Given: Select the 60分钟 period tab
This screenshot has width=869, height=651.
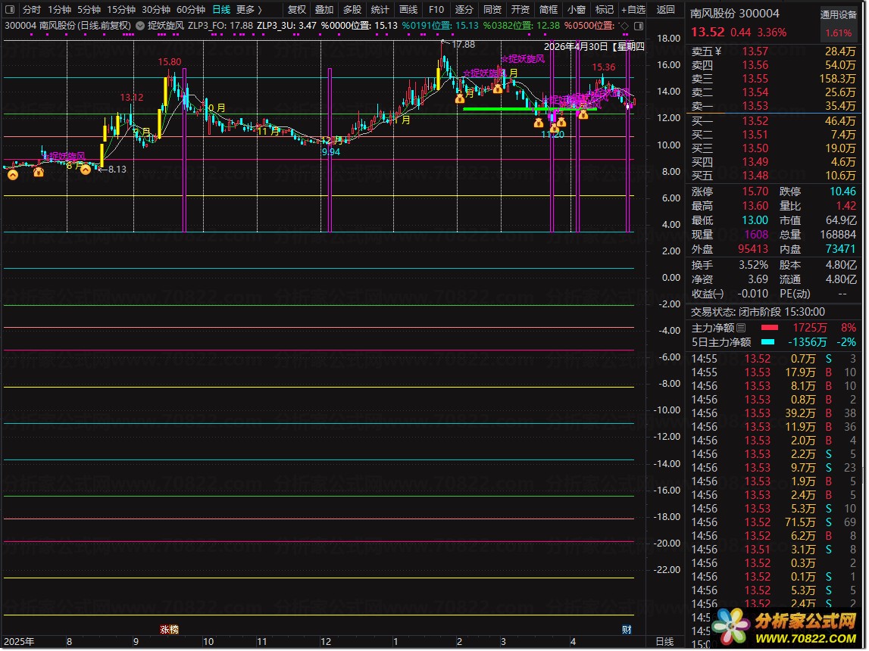Looking at the screenshot, I should tap(191, 9).
